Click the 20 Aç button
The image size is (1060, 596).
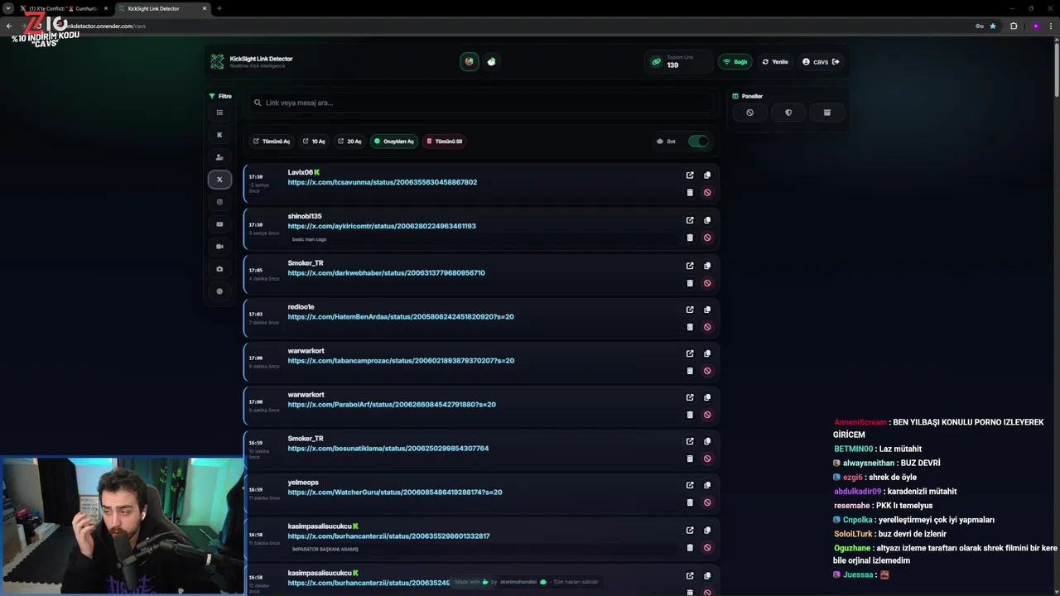tap(349, 142)
